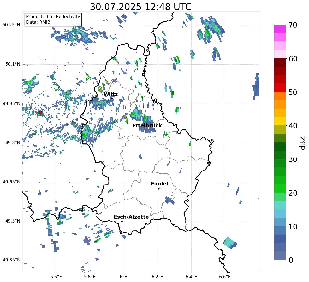This screenshot has width=309, height=282.
Task: Click the dark red colorbar segment below 60
Action: click(x=280, y=63)
